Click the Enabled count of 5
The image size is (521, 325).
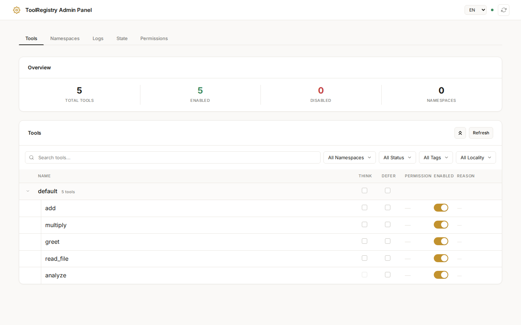tap(200, 90)
